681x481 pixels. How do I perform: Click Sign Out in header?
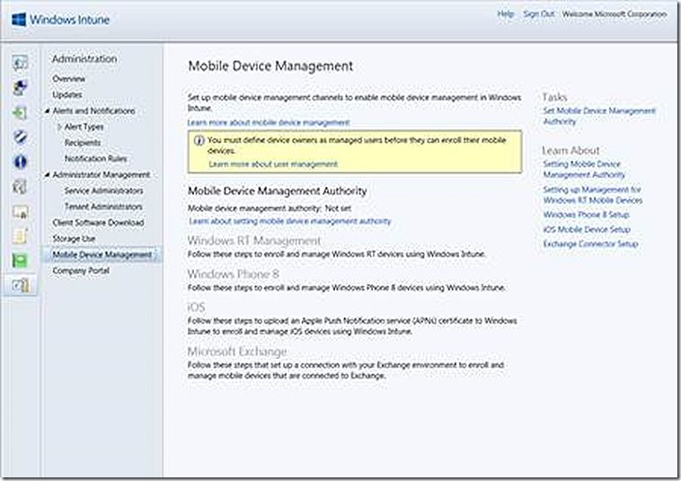coord(538,13)
